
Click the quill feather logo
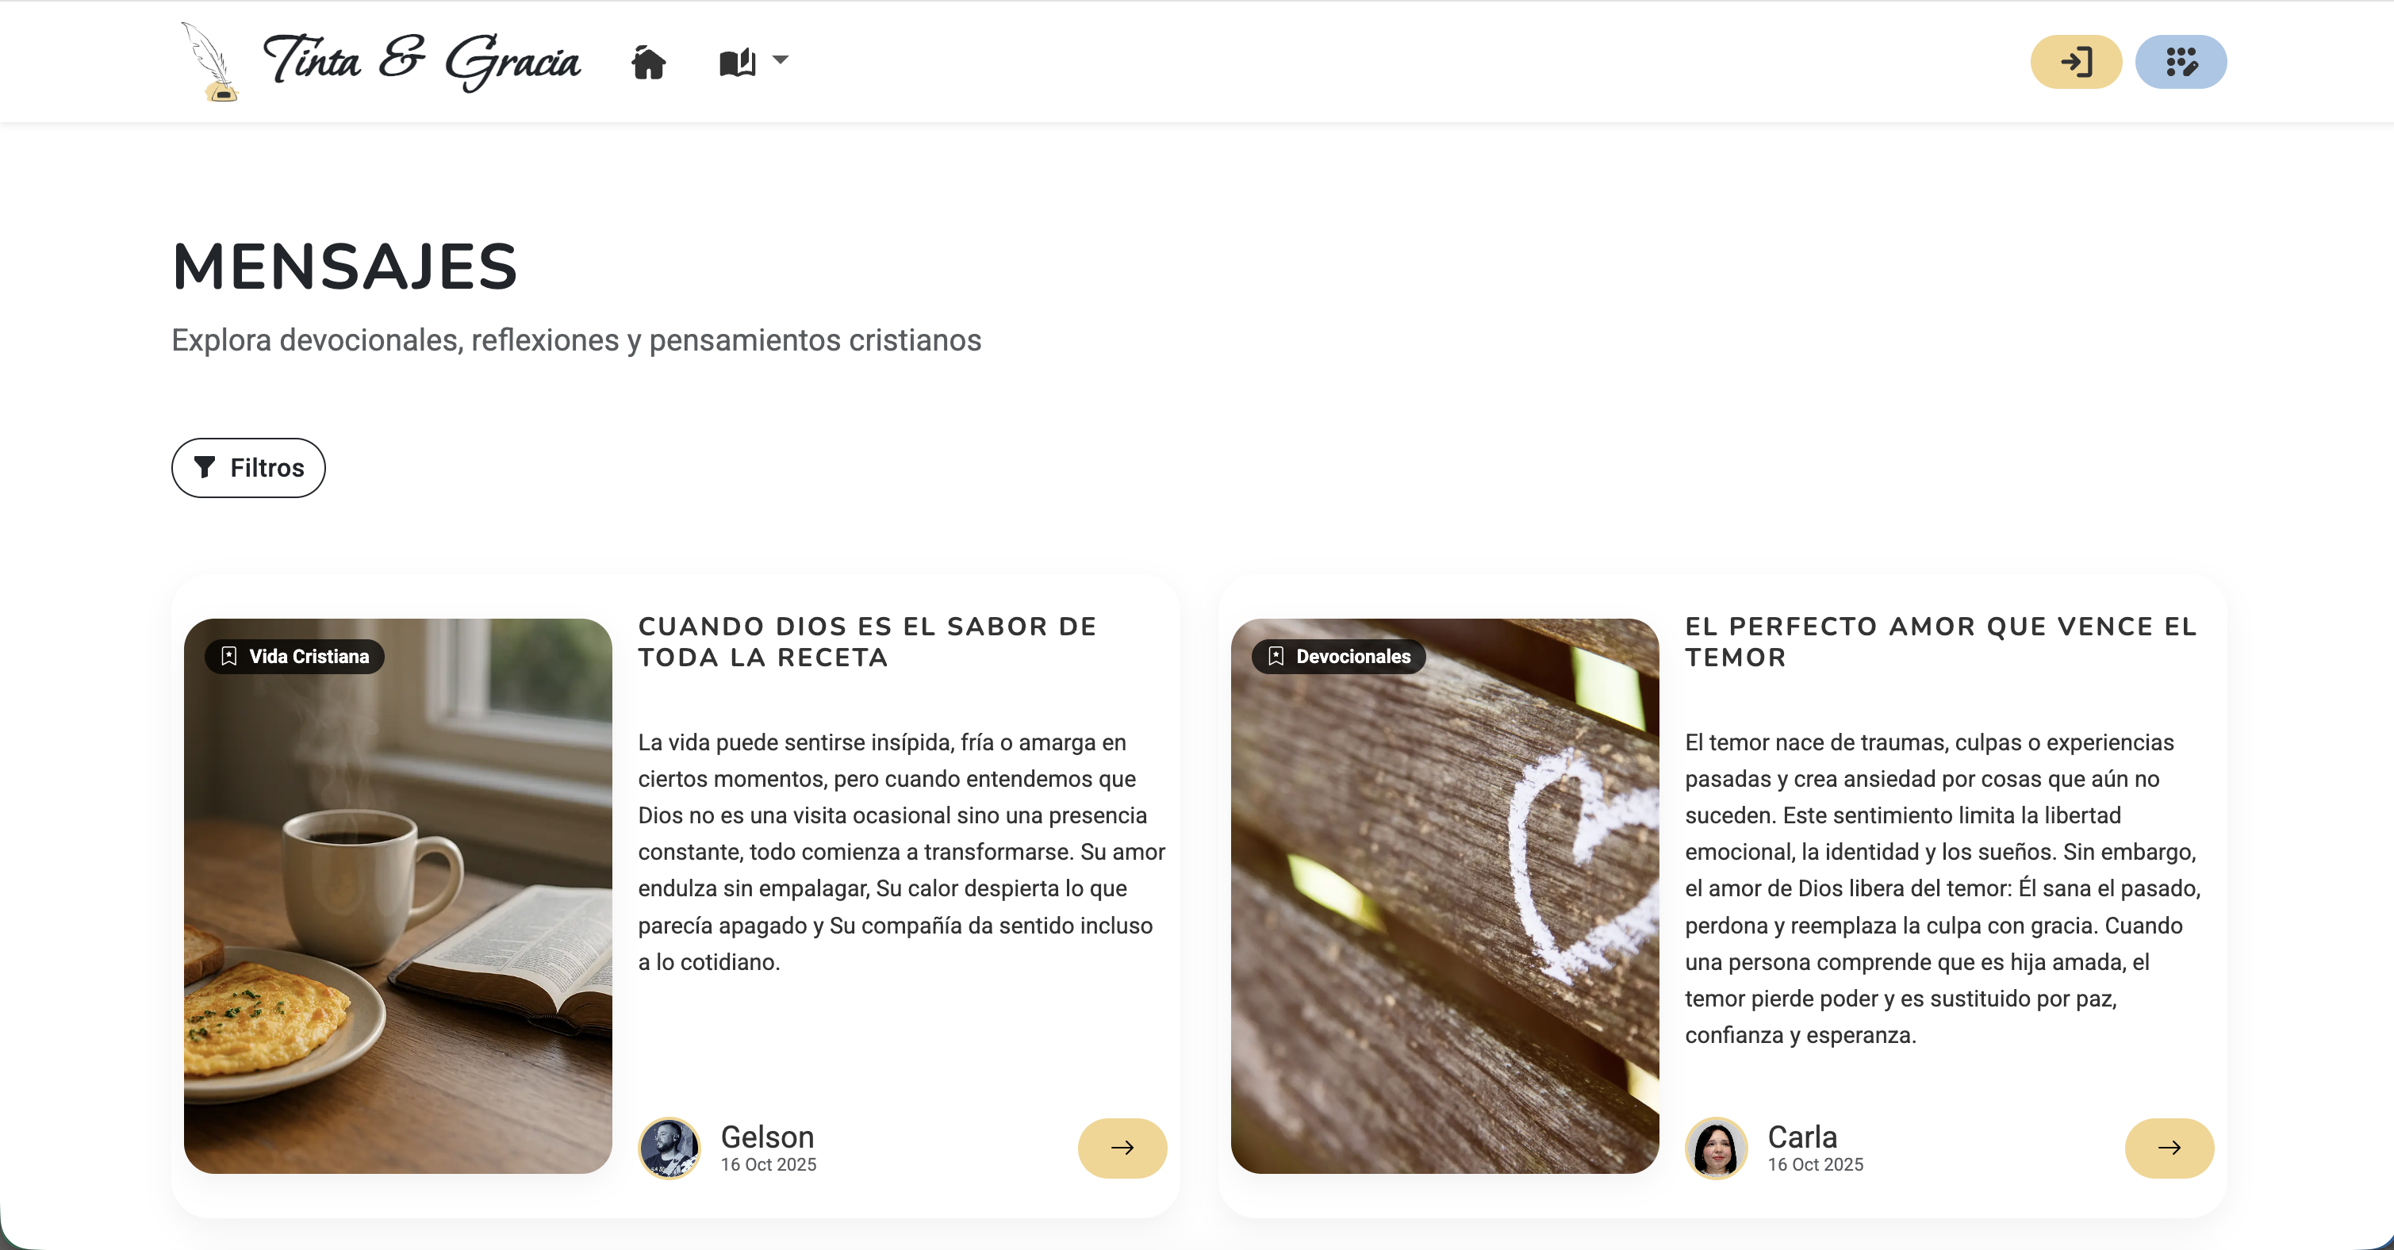[210, 61]
